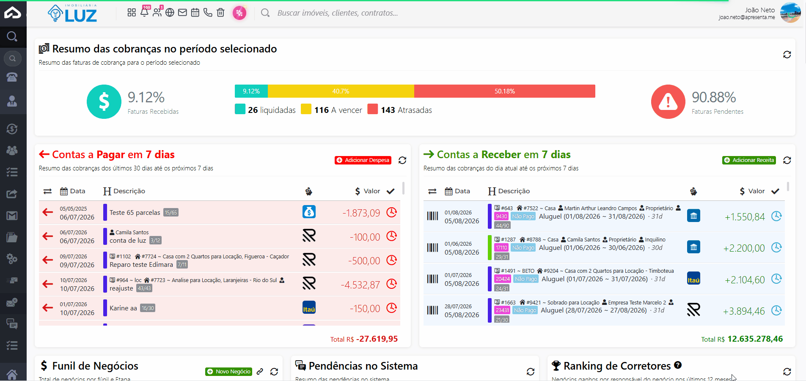The height and width of the screenshot is (381, 806).
Task: Open the sidebar share arrow icon
Action: [12, 194]
